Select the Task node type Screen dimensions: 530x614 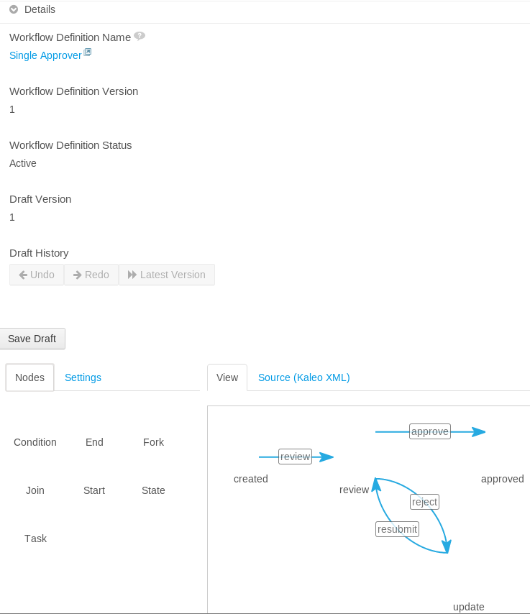click(x=36, y=539)
